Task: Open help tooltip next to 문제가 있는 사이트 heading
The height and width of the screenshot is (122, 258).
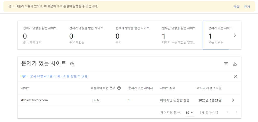Action: pos(72,64)
